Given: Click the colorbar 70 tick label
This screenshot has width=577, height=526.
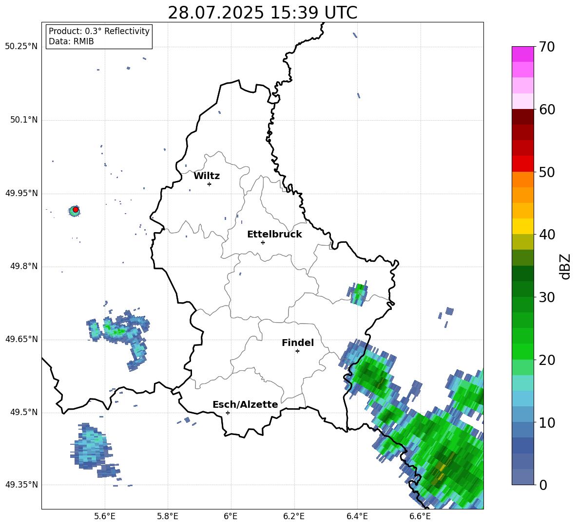Looking at the screenshot, I should pyautogui.click(x=547, y=47).
